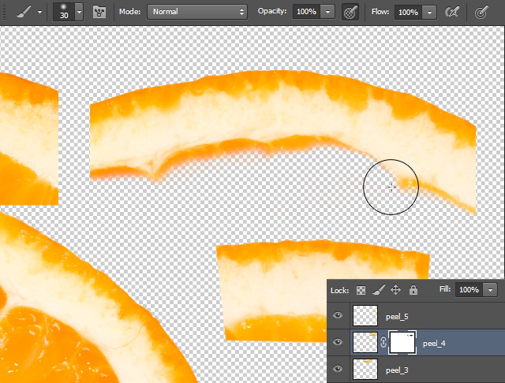The width and height of the screenshot is (505, 383).
Task: Click the Fill 100% value field
Action: pyautogui.click(x=469, y=290)
